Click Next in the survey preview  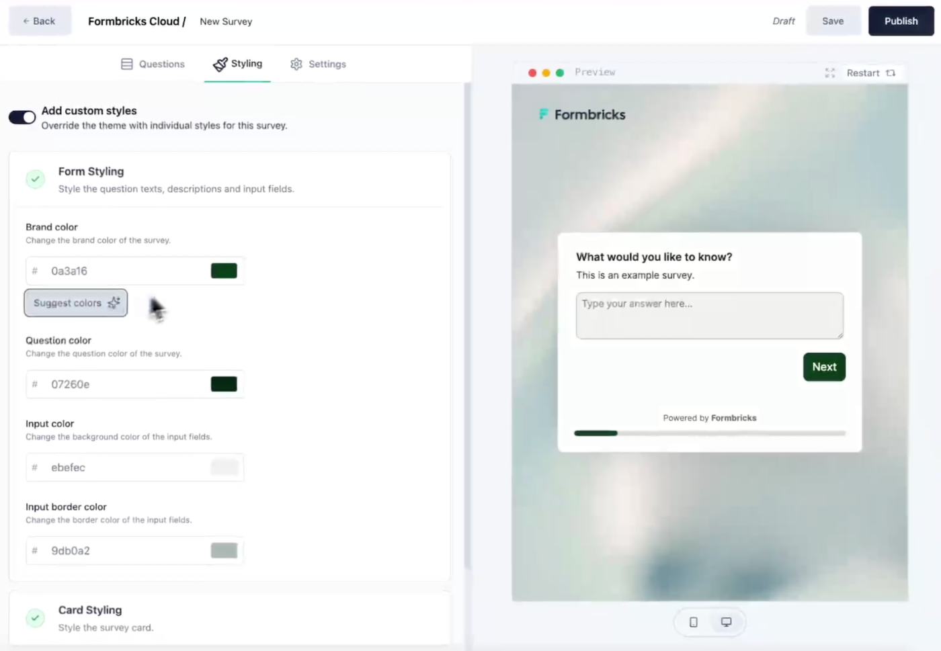824,367
